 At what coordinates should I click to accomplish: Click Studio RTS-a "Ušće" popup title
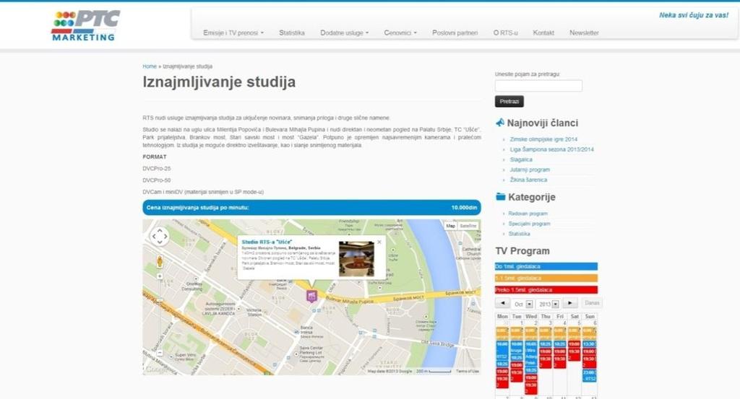pyautogui.click(x=267, y=242)
